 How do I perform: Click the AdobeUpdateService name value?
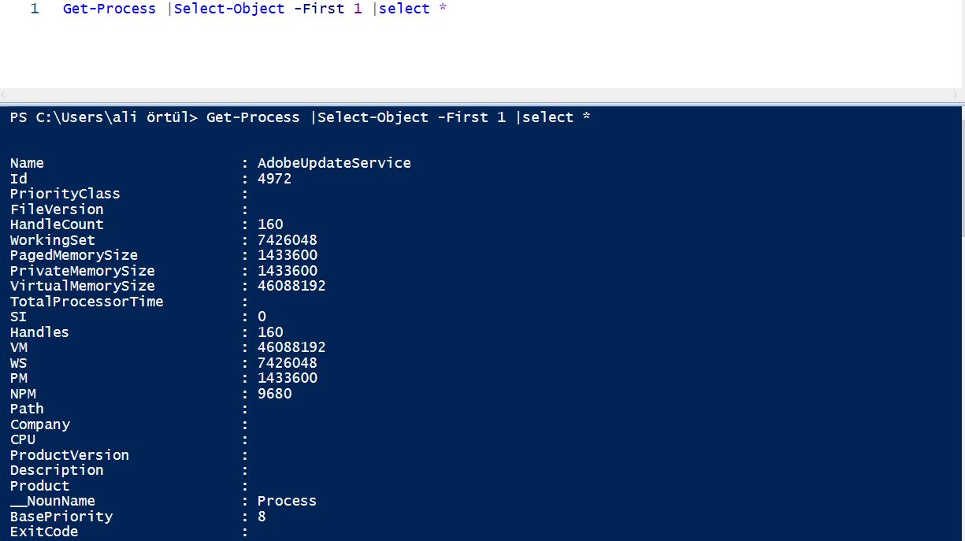pyautogui.click(x=334, y=163)
